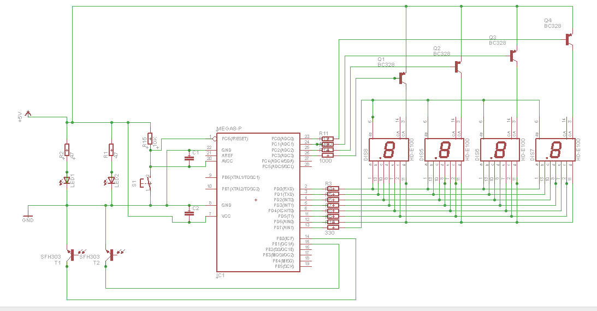Select the AREF pin label
The height and width of the screenshot is (311, 597).
pyautogui.click(x=227, y=155)
